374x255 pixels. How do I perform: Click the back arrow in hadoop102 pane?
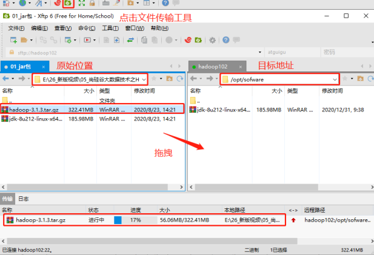(x=194, y=78)
